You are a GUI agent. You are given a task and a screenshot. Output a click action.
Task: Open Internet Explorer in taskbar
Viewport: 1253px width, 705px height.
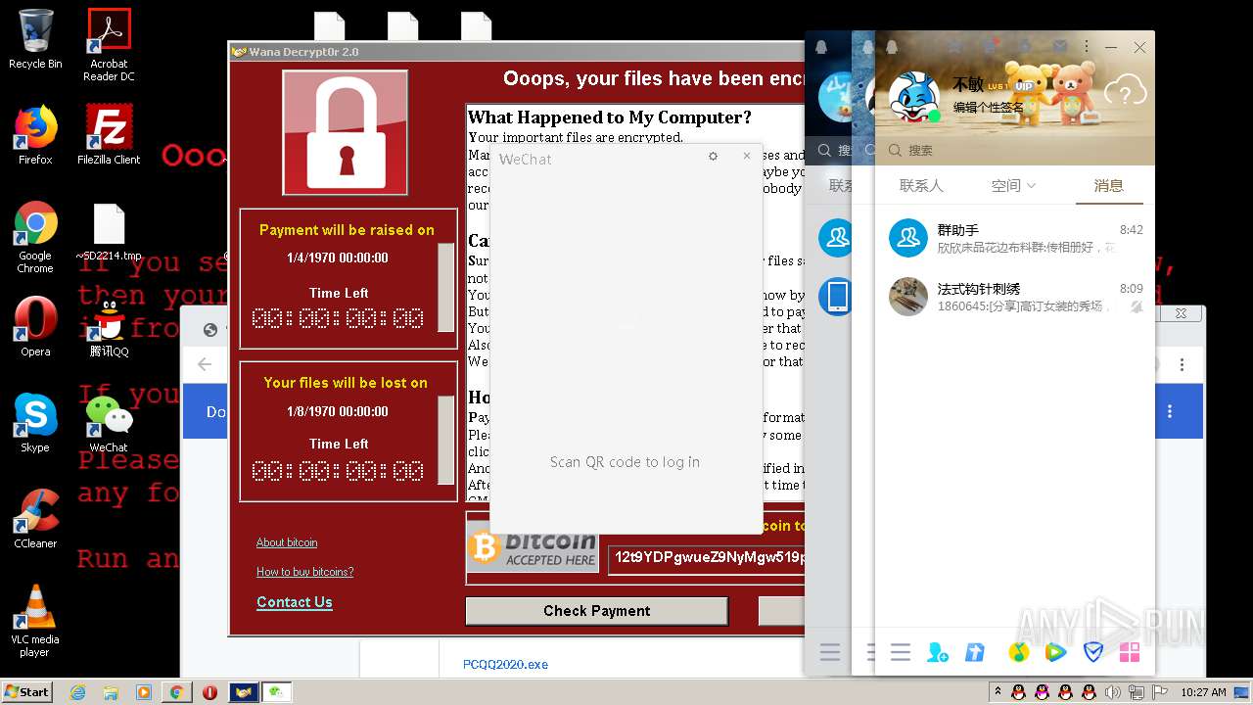click(78, 692)
